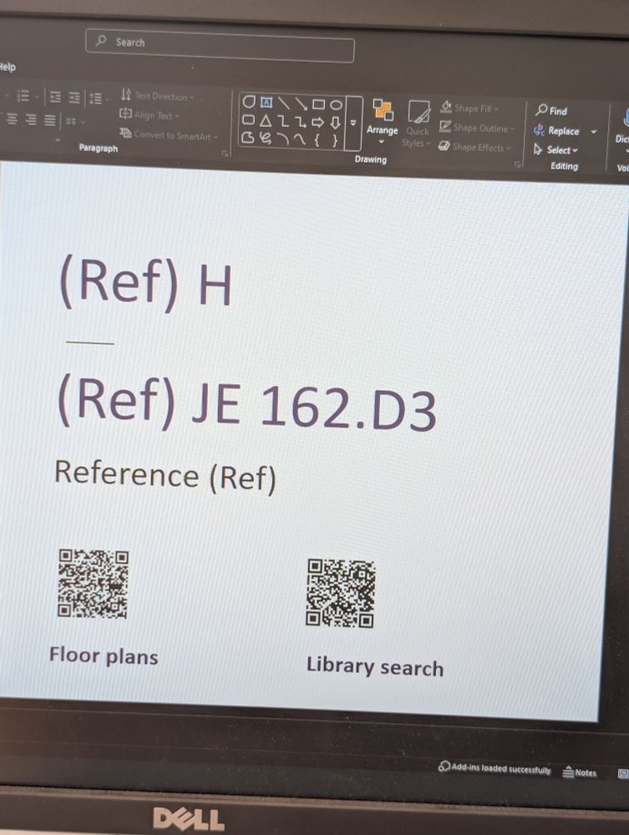Click the Library search caption text
The width and height of the screenshot is (629, 835).
pos(375,666)
